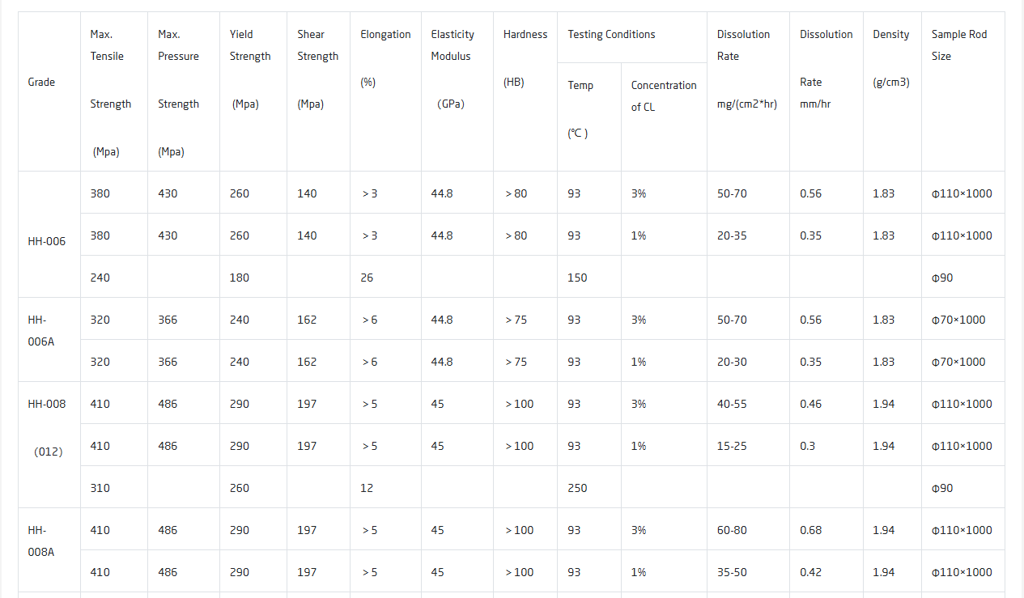Click the Max. Tensile Strength header
Screen dimensions: 1024x598
pyautogui.click(x=114, y=91)
